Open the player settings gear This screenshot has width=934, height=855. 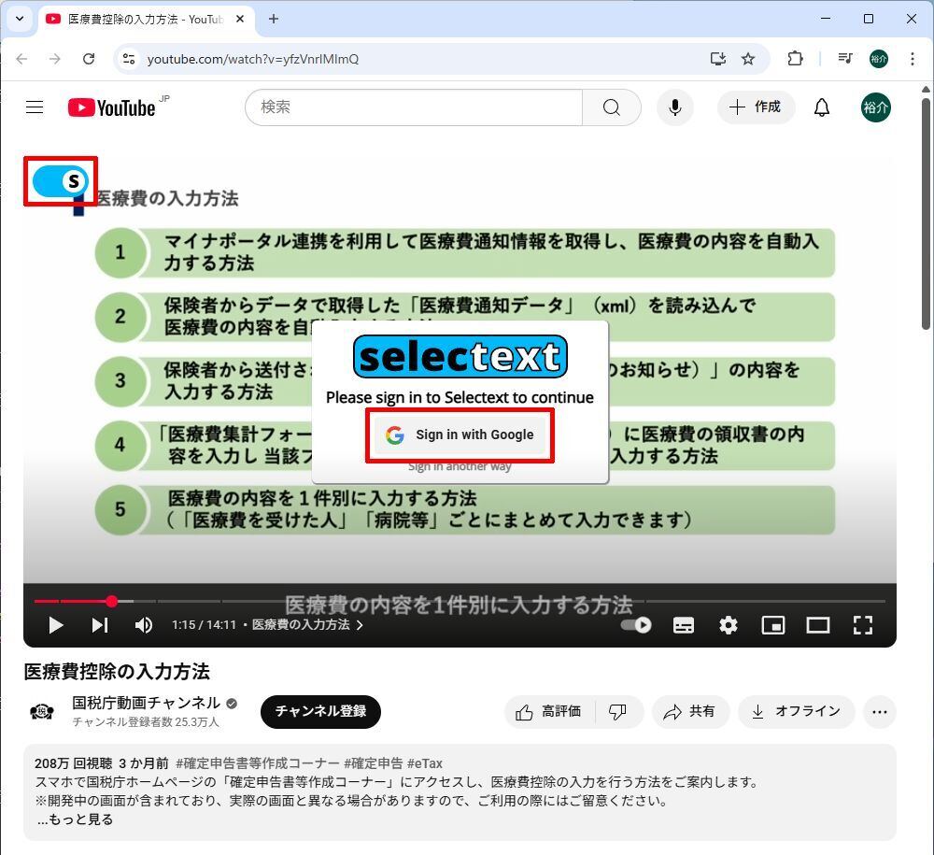click(728, 625)
